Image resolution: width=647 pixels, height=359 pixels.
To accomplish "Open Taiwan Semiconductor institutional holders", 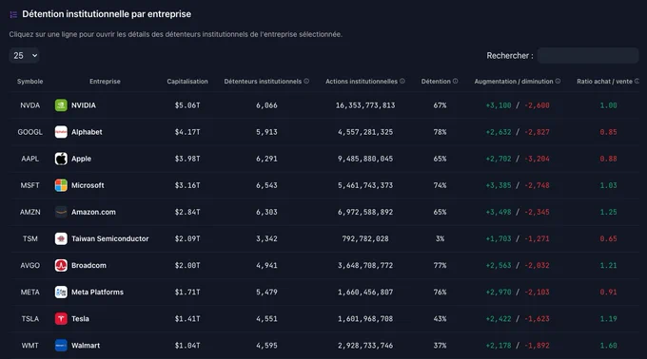I will click(325, 238).
